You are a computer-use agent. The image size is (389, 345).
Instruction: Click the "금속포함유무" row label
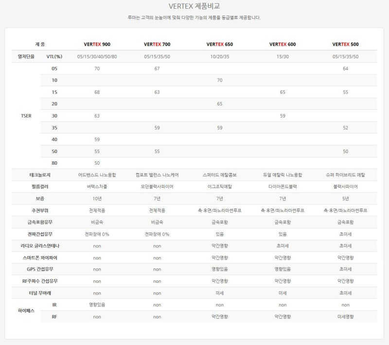40,222
